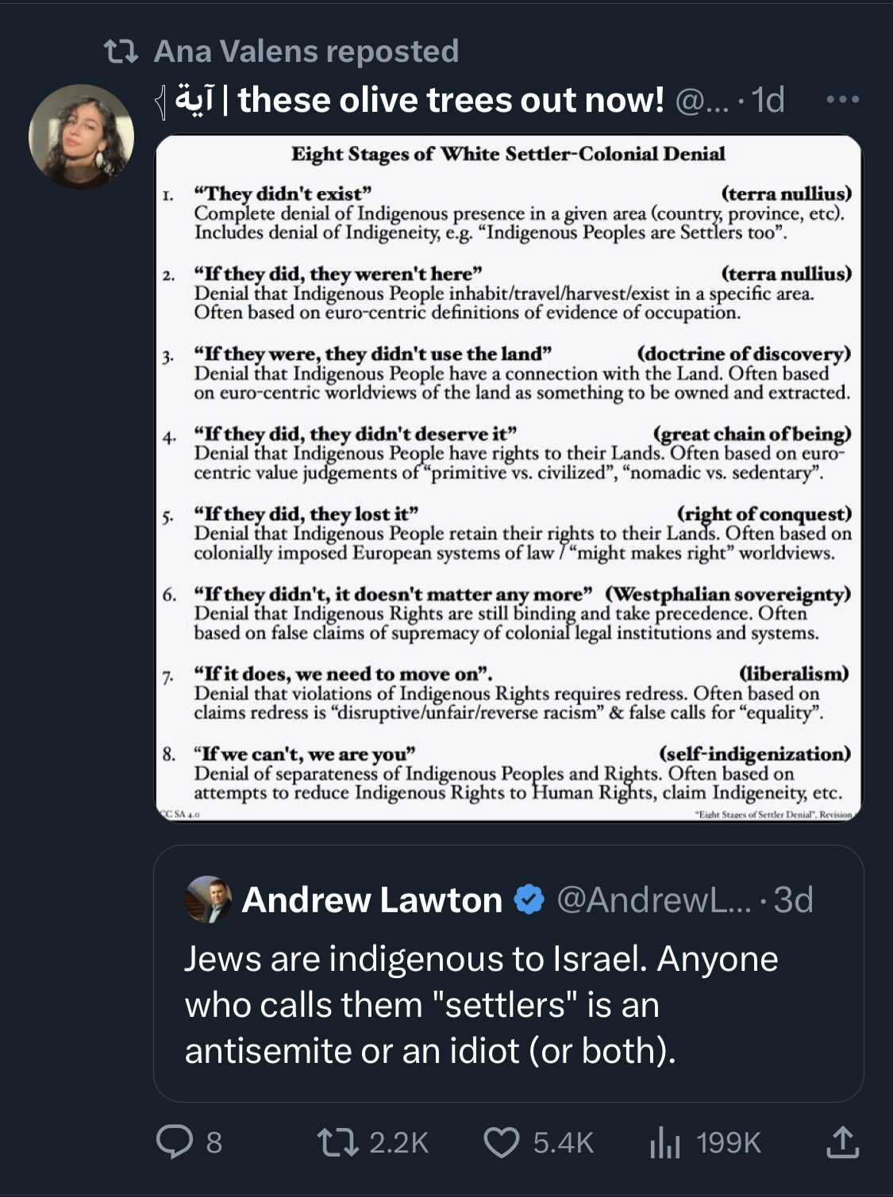Image resolution: width=893 pixels, height=1197 pixels.
Task: Click the 3d timestamp on quoted post
Action: pos(793,900)
